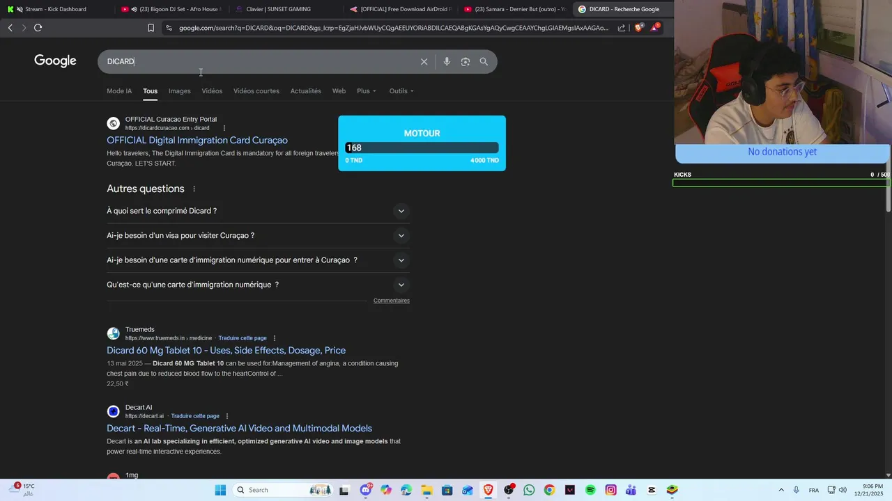Click the Windows taskbar Search box
This screenshot has height=501, width=892.
(x=282, y=490)
